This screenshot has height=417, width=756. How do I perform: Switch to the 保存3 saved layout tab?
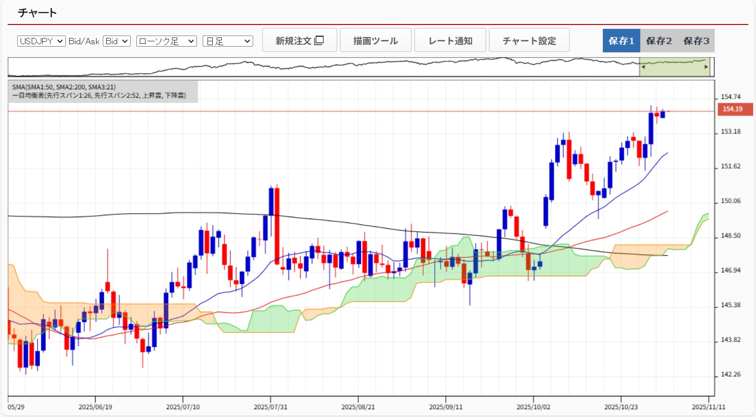[696, 41]
